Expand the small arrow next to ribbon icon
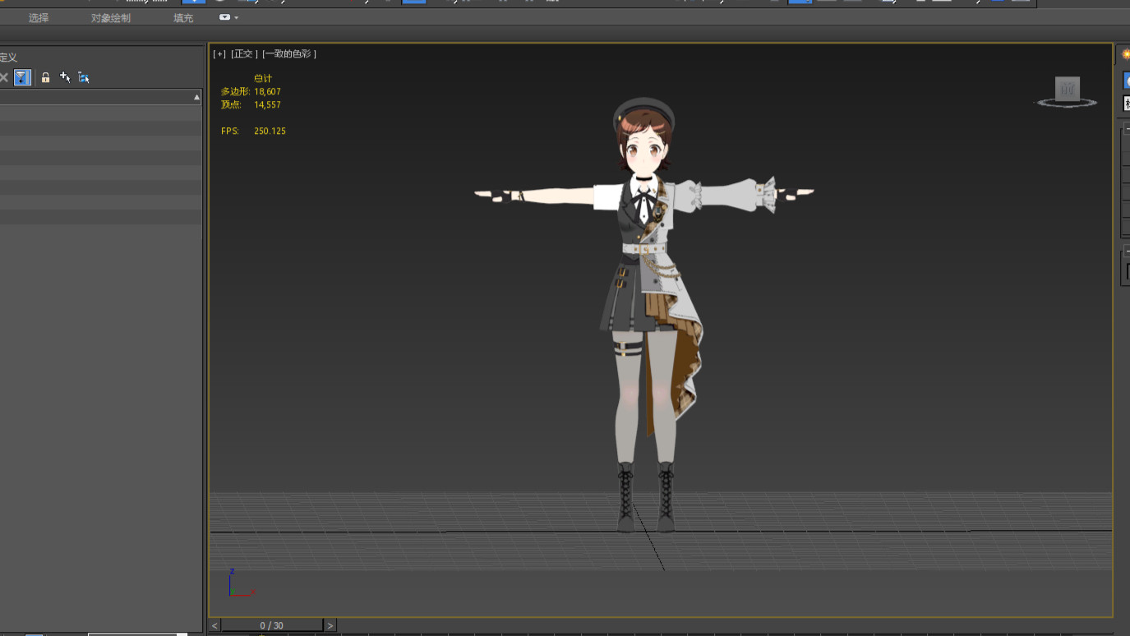1130x636 pixels. pos(237,18)
